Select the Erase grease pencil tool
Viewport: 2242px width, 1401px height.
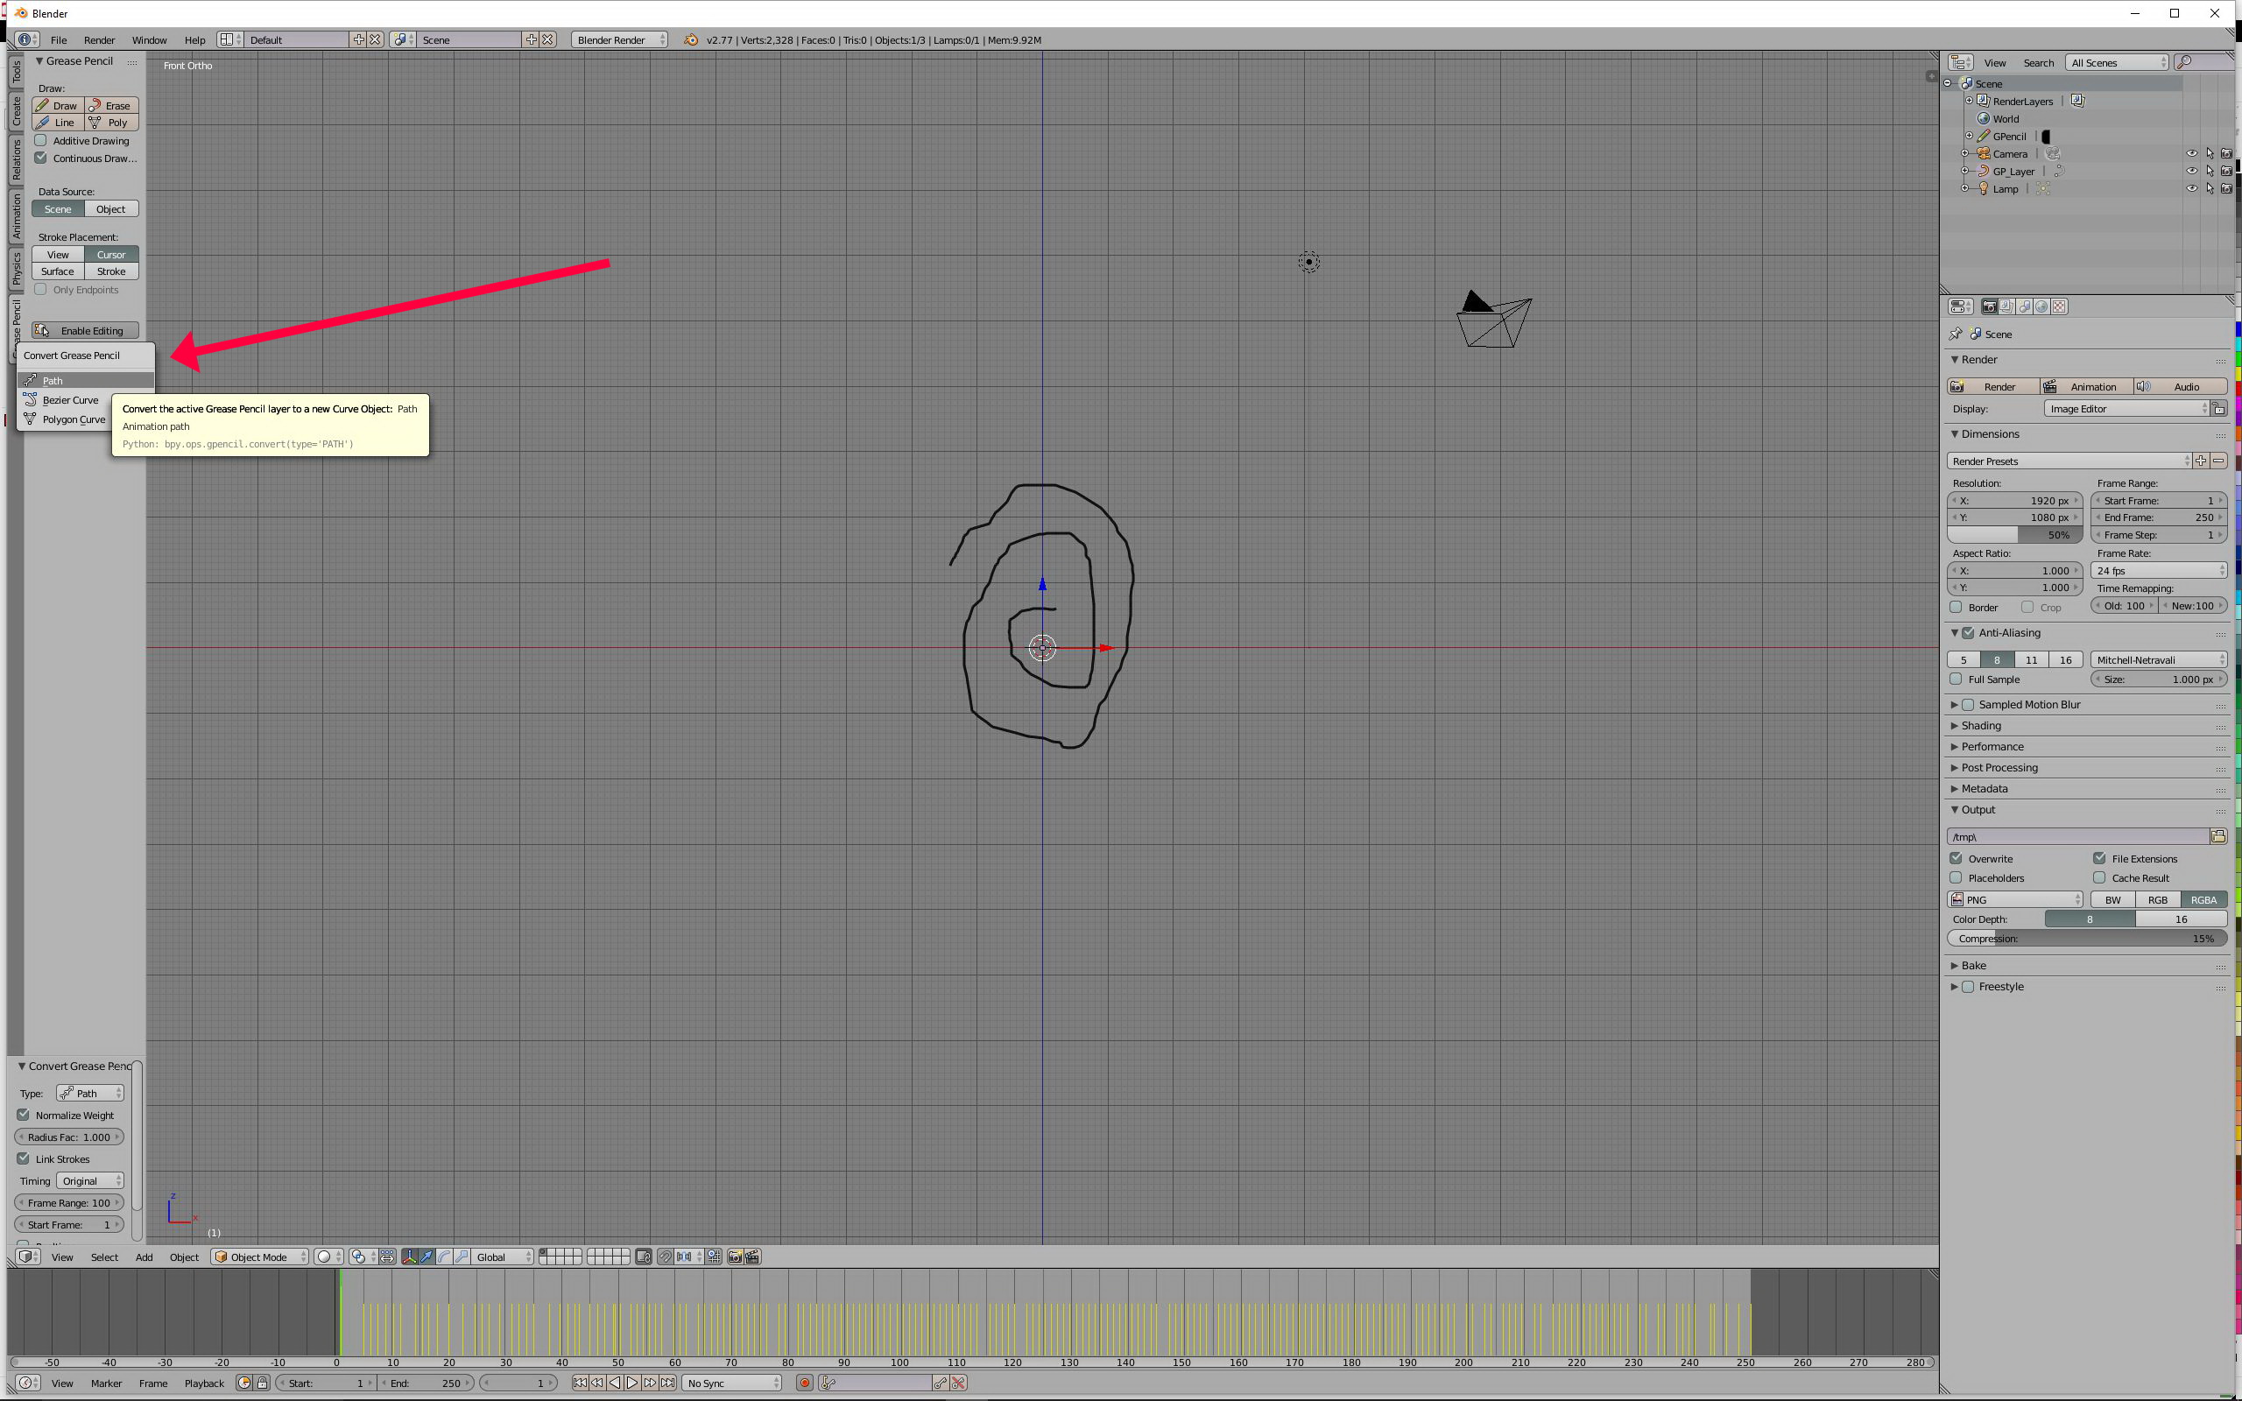[x=111, y=106]
